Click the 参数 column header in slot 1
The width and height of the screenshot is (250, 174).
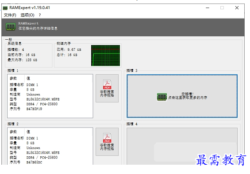click(x=13, y=78)
